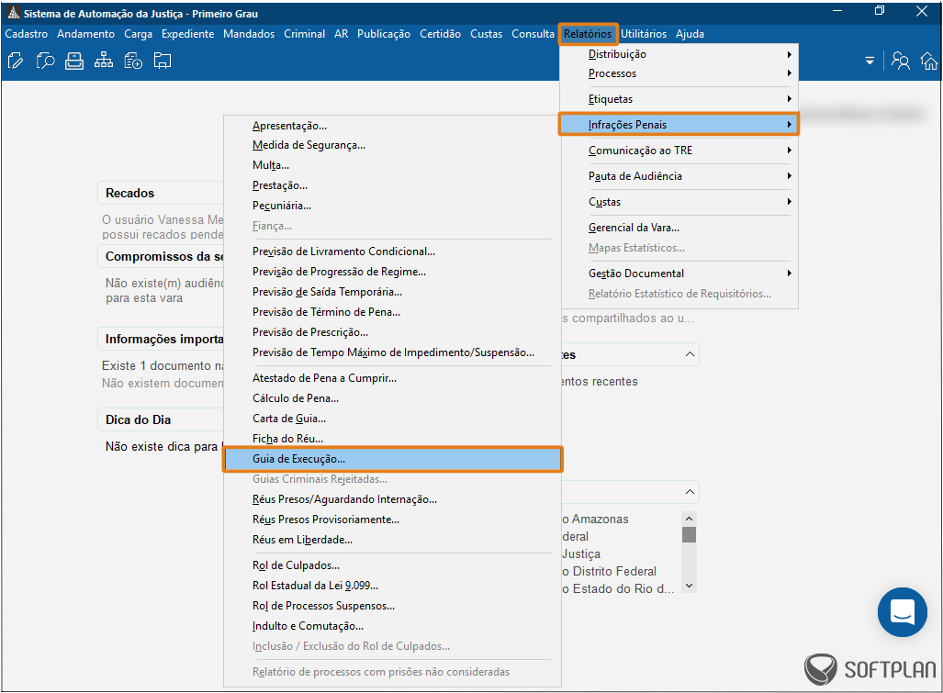943x693 pixels.
Task: Open the Carga menu
Action: pyautogui.click(x=139, y=34)
